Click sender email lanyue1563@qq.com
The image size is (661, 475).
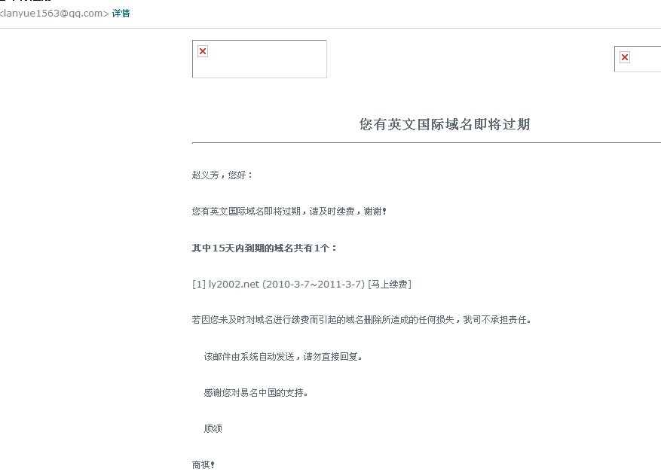click(54, 14)
